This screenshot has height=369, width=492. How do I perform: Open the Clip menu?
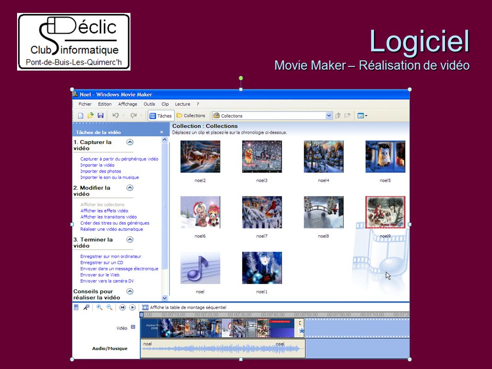[165, 104]
